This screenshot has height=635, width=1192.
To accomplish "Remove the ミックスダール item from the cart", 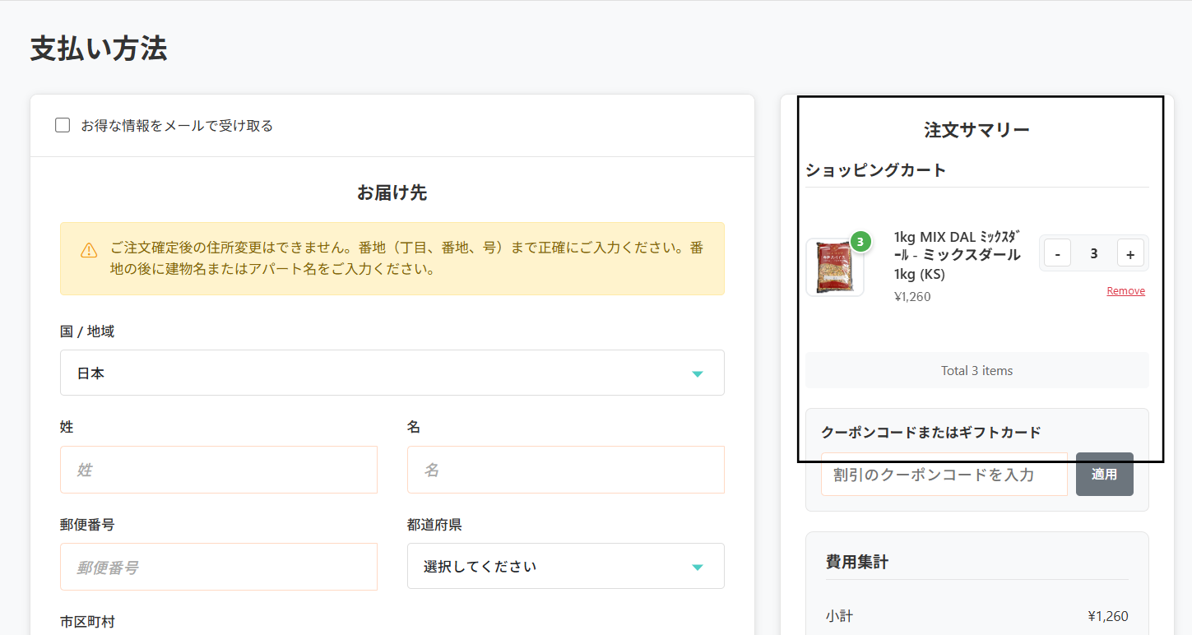I will click(1125, 290).
